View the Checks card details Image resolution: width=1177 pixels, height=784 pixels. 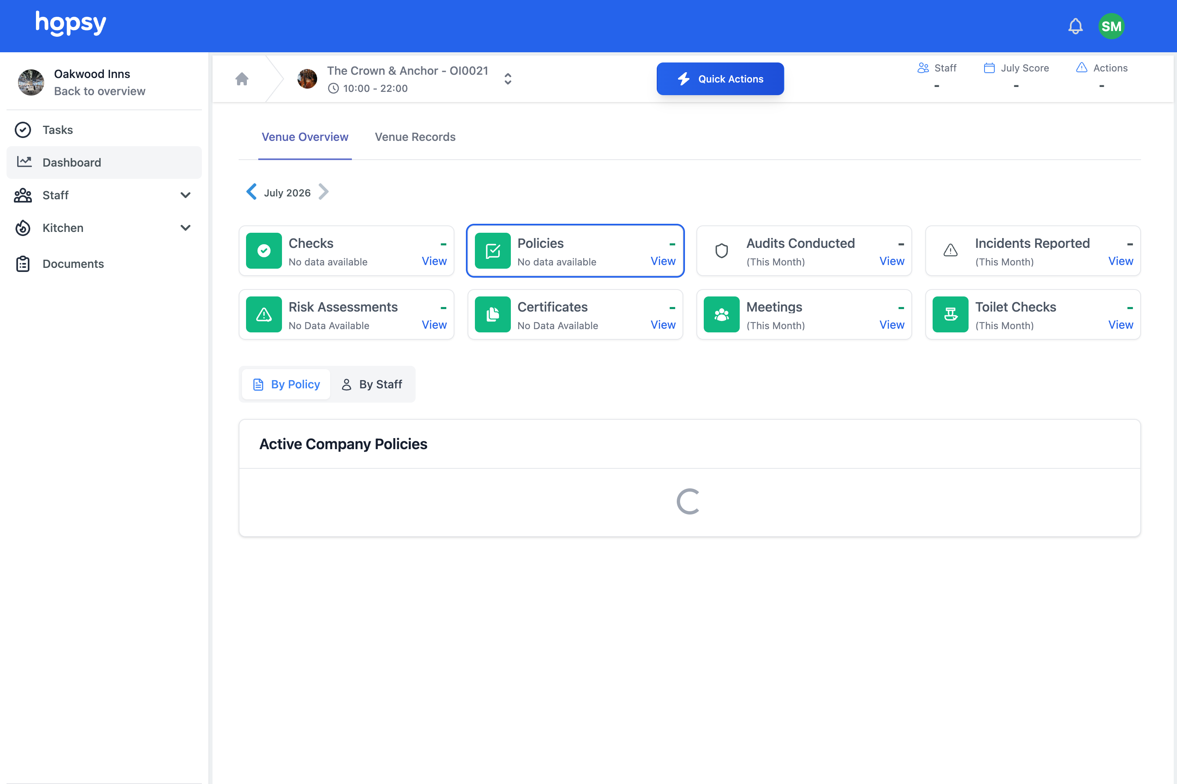tap(434, 261)
